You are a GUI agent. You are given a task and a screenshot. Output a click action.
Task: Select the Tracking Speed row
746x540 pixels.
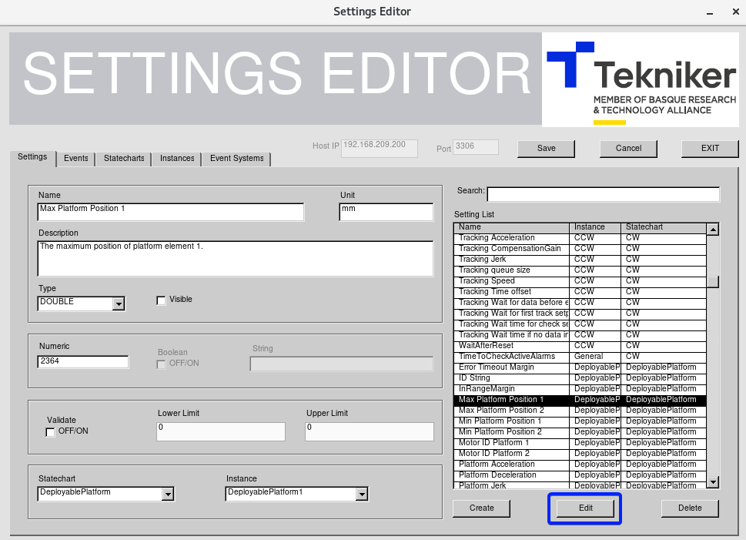580,281
